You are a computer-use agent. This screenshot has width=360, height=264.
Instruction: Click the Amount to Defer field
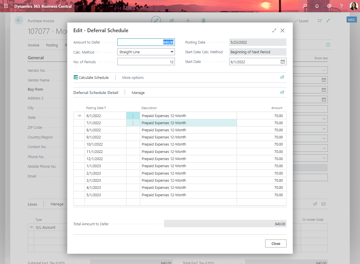(x=146, y=42)
